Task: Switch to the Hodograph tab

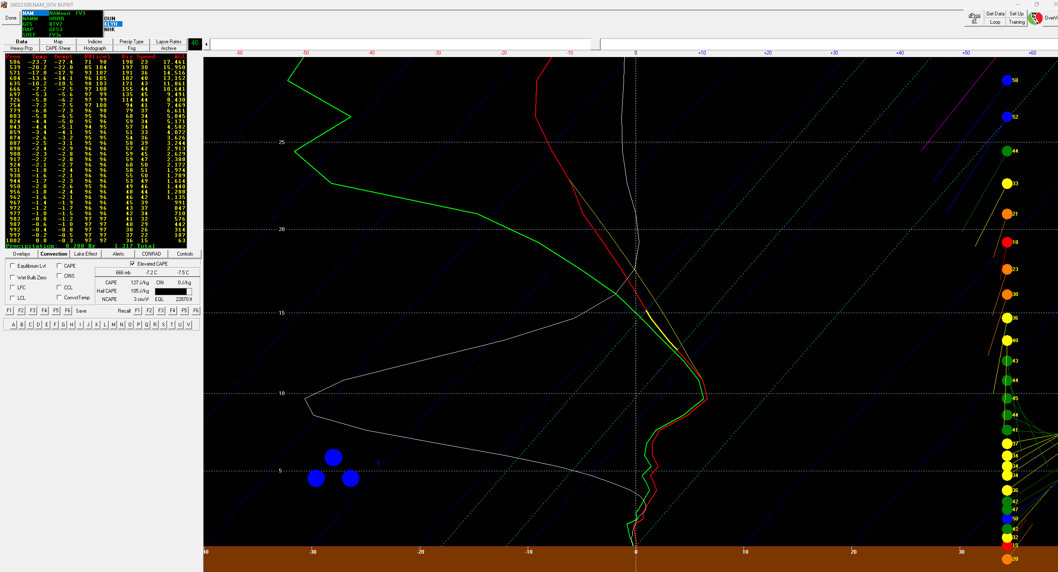Action: [x=95, y=48]
